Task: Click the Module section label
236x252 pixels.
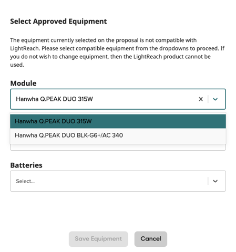Action: tap(23, 83)
